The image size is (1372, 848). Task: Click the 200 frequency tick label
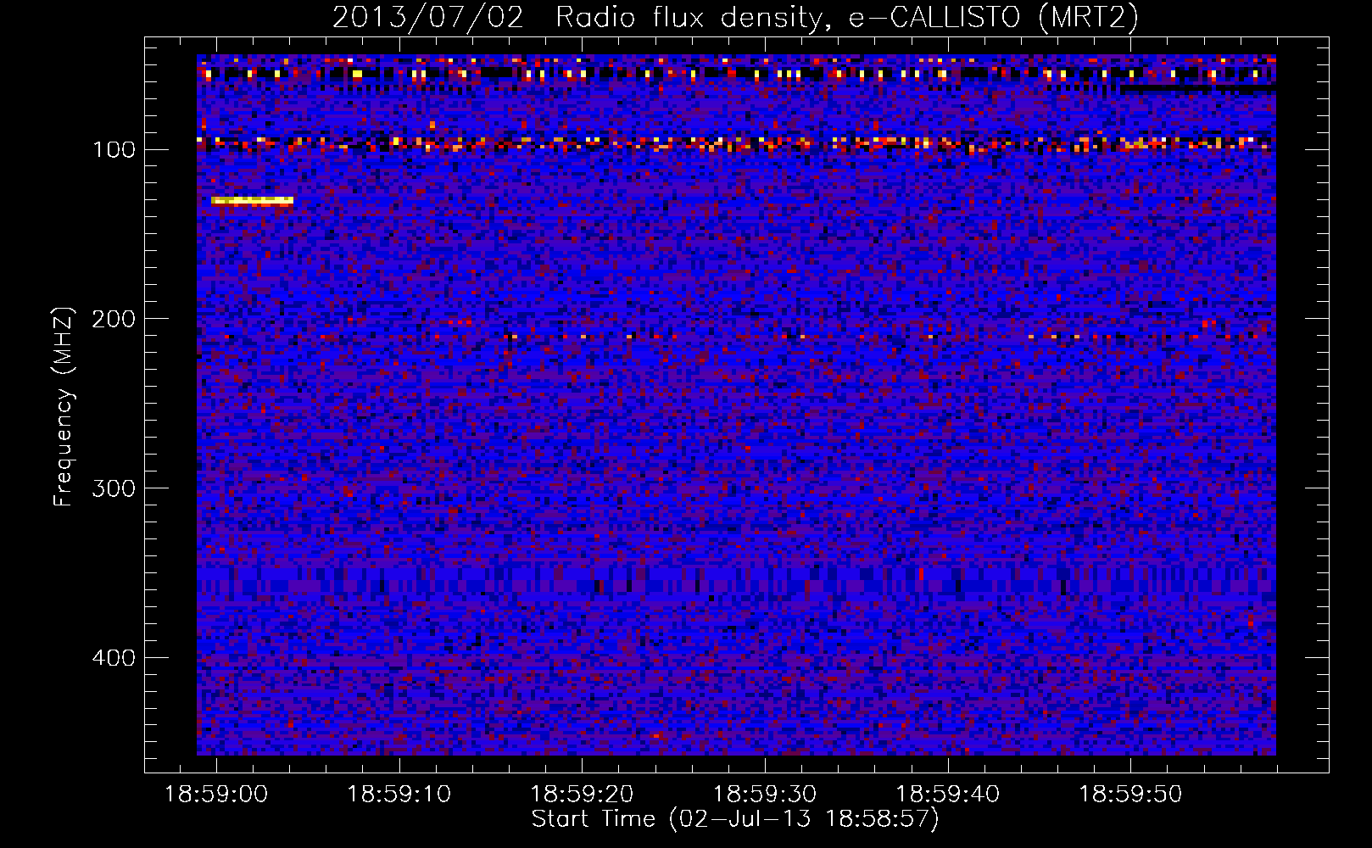[114, 319]
